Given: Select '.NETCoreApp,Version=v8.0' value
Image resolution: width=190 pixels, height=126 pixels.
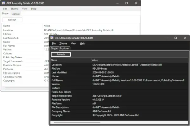Looking at the screenshot, I should click(x=107, y=96).
